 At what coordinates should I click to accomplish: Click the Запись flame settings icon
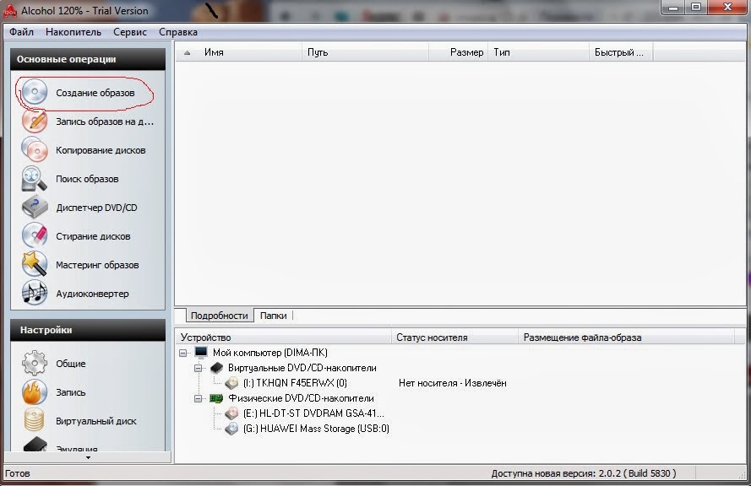point(35,392)
